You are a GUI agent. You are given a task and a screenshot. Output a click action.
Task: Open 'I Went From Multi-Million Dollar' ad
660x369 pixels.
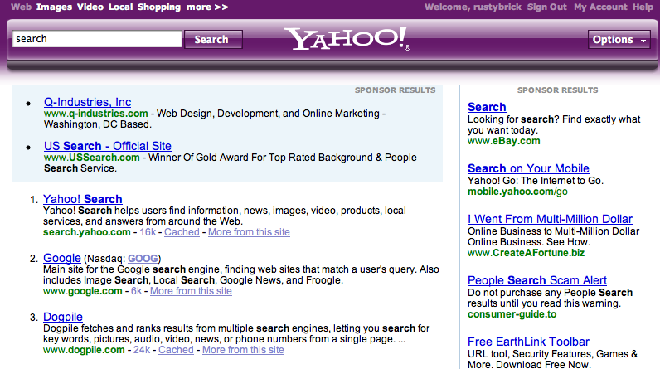point(550,219)
